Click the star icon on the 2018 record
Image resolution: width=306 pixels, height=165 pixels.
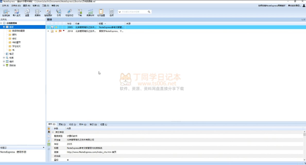[x=56, y=31]
